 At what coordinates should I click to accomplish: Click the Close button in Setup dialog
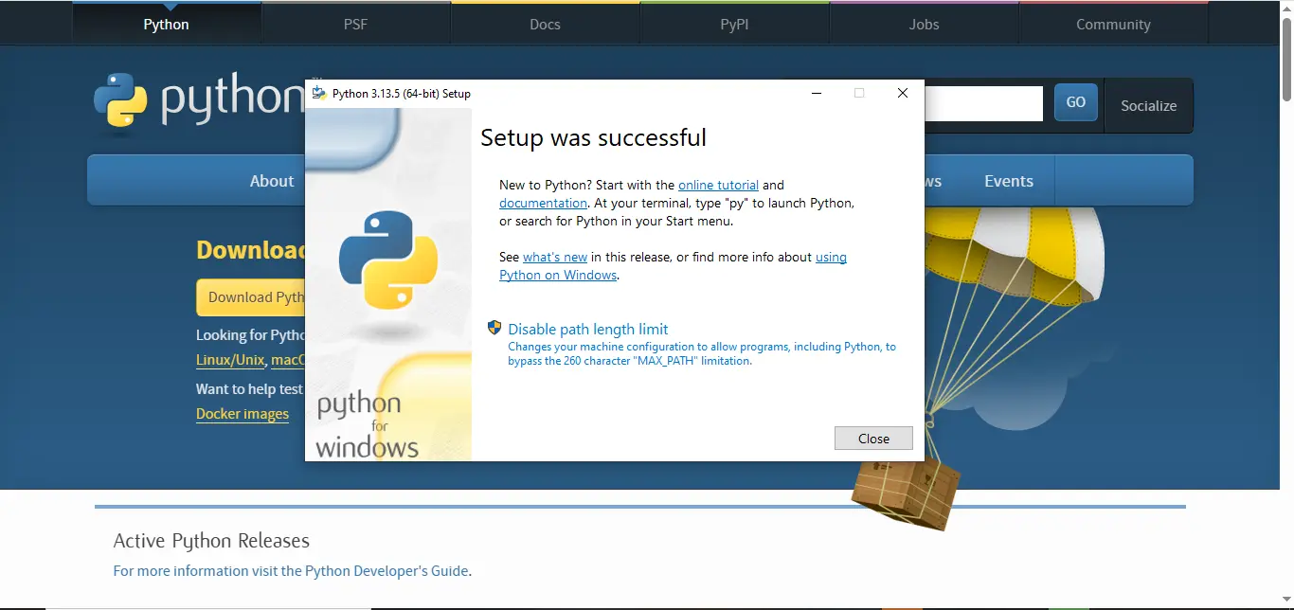[873, 439]
